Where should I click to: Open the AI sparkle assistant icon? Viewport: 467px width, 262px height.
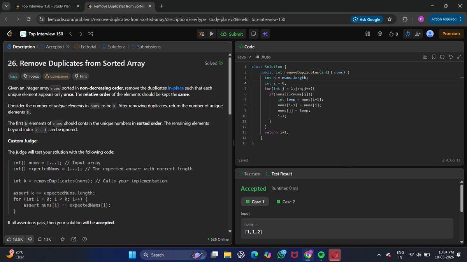[265, 34]
